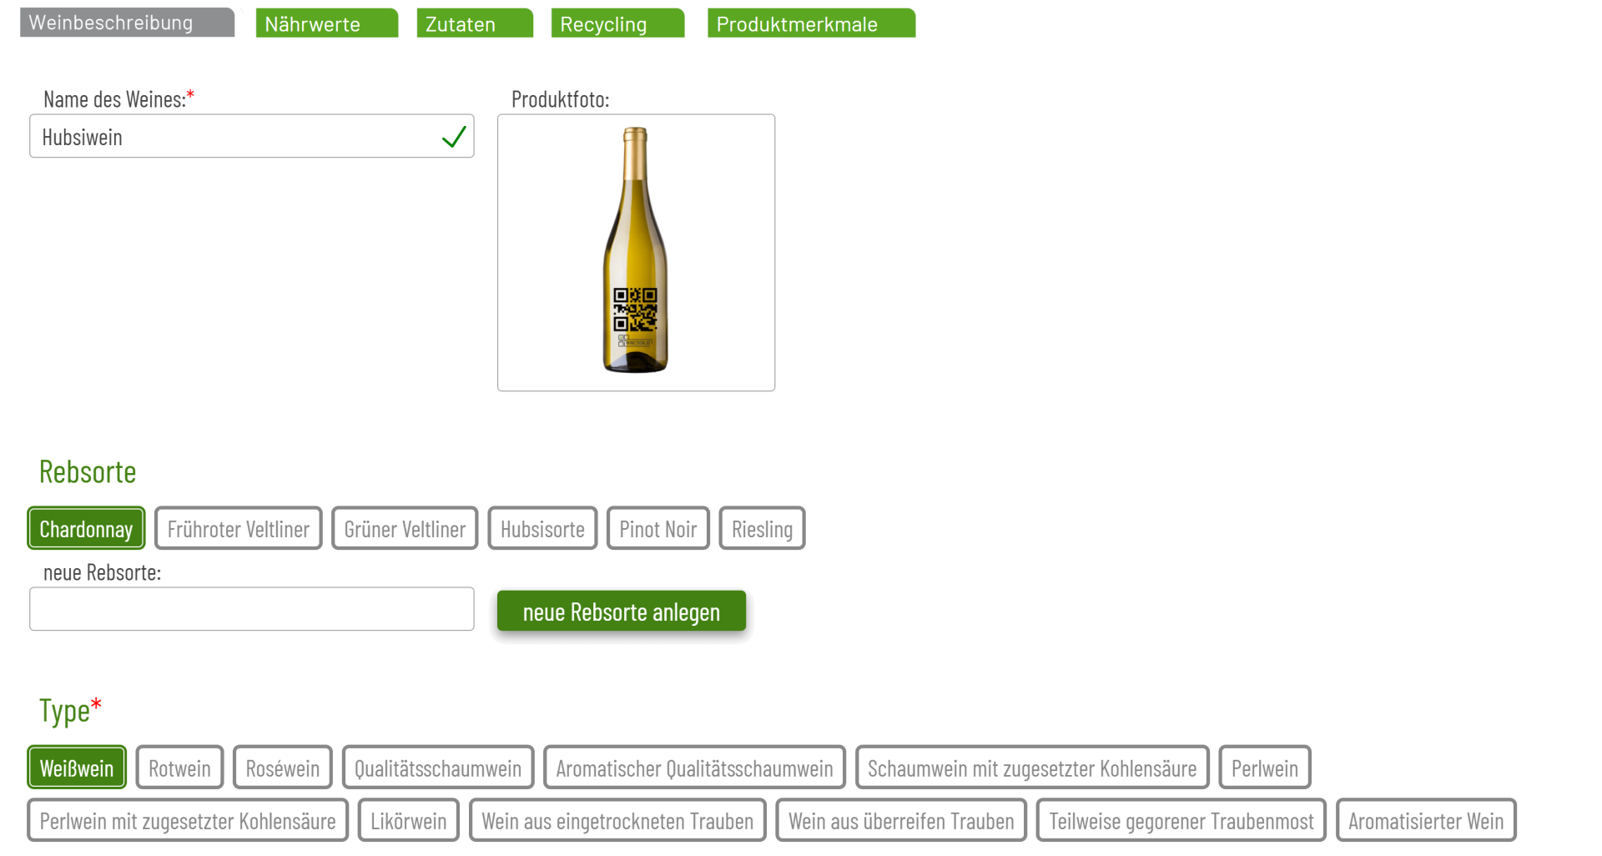This screenshot has width=1602, height=856.
Task: Choose Roséwein wine type
Action: [x=282, y=768]
